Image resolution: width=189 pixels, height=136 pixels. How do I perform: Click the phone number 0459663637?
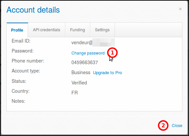click(85, 63)
